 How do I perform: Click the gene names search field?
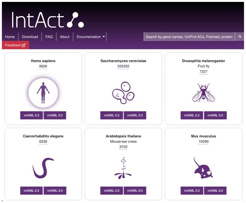[x=189, y=37]
